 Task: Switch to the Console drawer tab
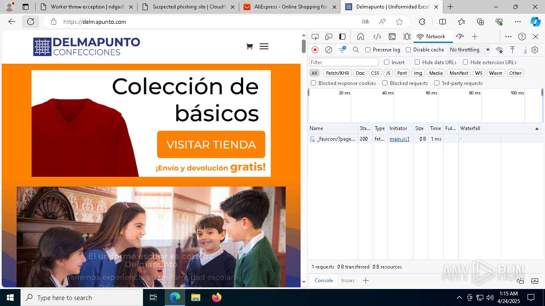point(324,280)
